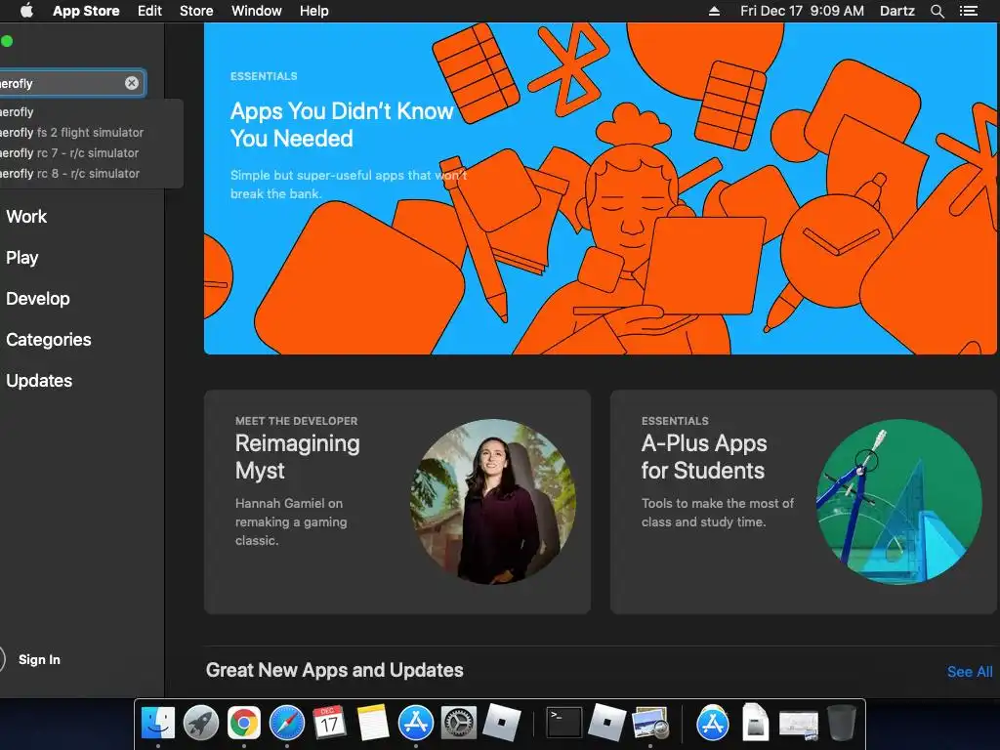
Task: Open the minimized window thumbnail in dock
Action: point(799,726)
